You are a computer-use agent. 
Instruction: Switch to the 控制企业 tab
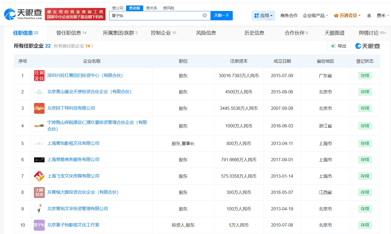163,33
